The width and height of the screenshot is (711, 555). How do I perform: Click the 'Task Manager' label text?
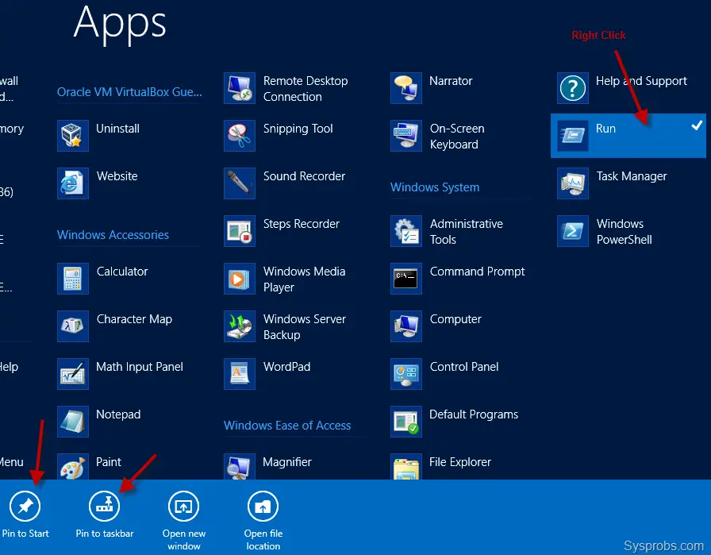point(631,176)
